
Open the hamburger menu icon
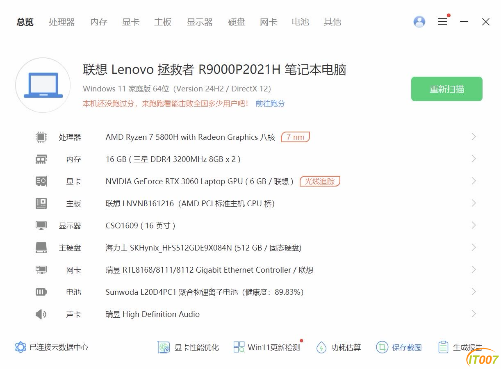[442, 22]
